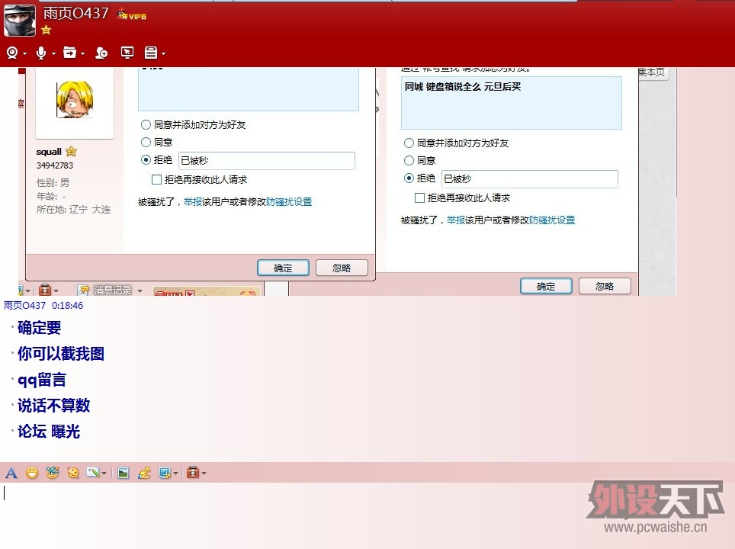Expand the screen capture dropdown arrow
Image resolution: width=735 pixels, height=549 pixels.
click(176, 474)
